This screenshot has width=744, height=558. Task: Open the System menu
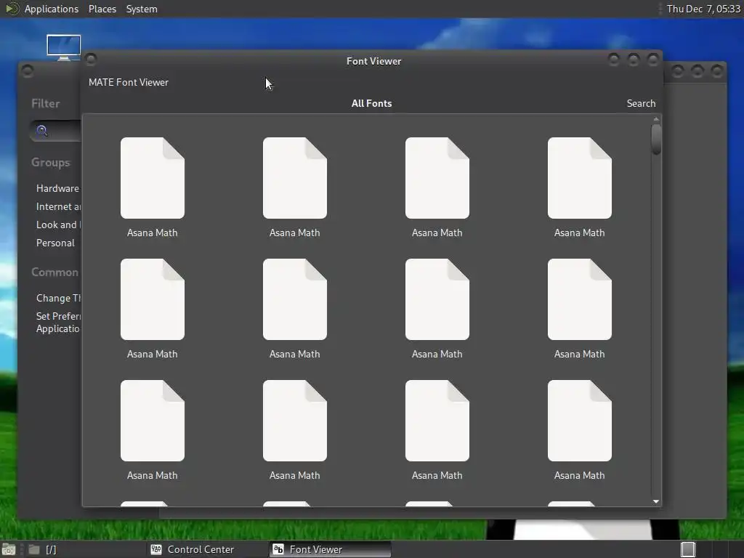tap(142, 9)
